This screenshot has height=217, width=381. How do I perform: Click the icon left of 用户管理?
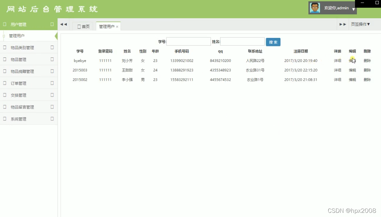tap(4, 24)
